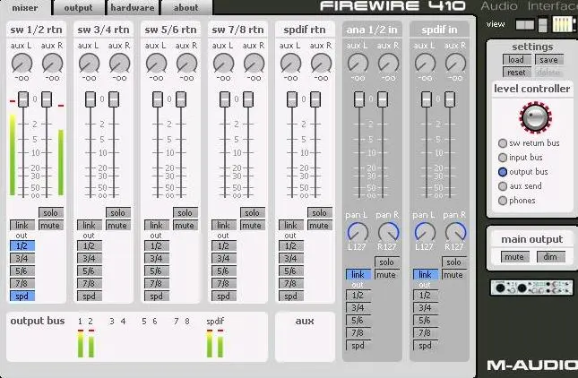Click pan L knob on spdif in
The image size is (578, 378).
pyautogui.click(x=425, y=232)
